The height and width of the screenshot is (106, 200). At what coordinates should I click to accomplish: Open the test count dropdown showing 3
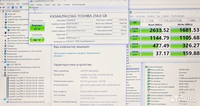point(144,20)
